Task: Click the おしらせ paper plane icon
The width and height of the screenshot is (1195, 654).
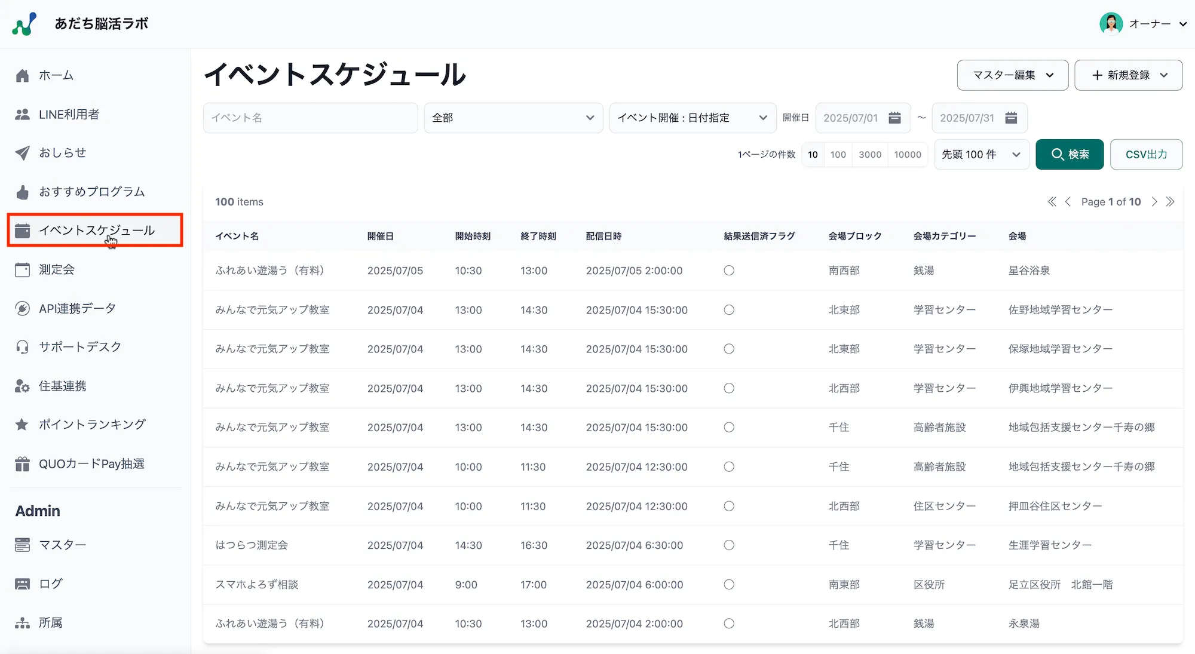Action: point(22,153)
